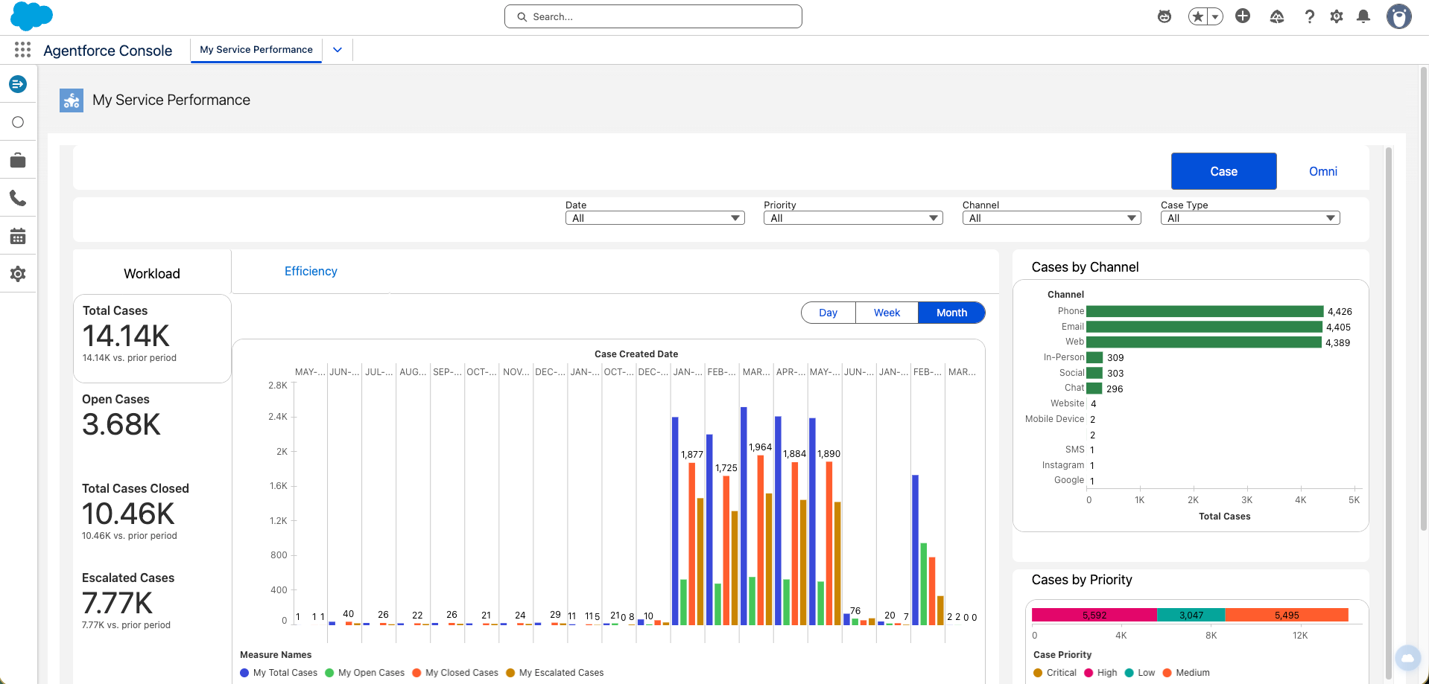1429x684 pixels.
Task: Open the calendar icon in sidebar
Action: (18, 236)
